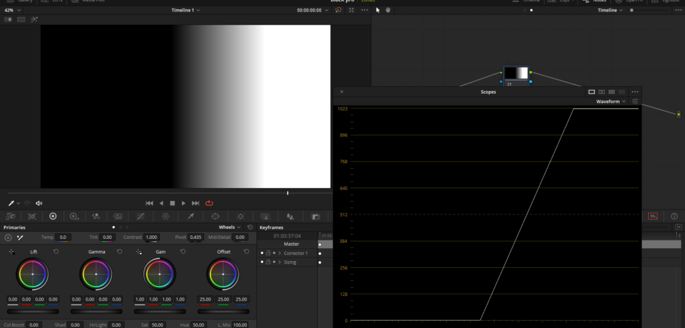The image size is (685, 328).
Task: Open the Information palette icon
Action: 674,216
